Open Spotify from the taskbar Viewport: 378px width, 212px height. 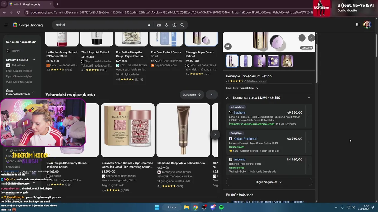[x=221, y=207]
